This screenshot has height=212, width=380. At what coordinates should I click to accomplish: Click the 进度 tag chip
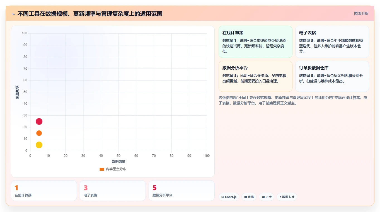(x=267, y=197)
